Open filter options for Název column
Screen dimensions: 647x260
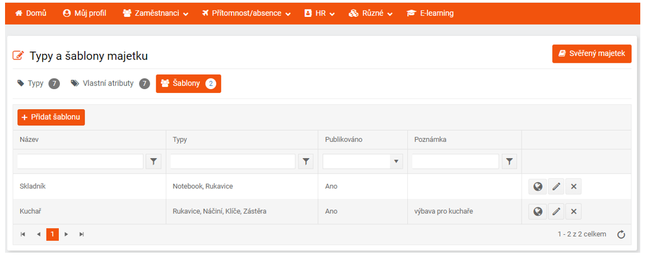[153, 161]
